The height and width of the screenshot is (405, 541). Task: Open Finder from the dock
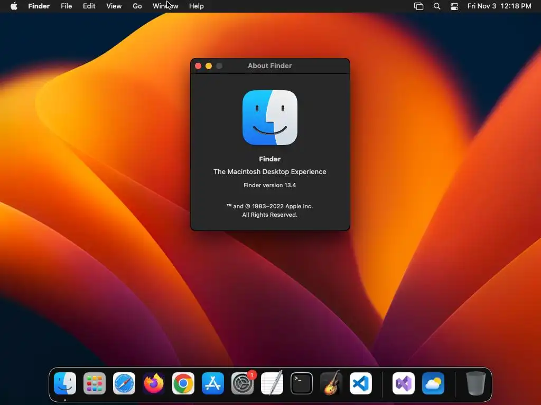pos(65,383)
